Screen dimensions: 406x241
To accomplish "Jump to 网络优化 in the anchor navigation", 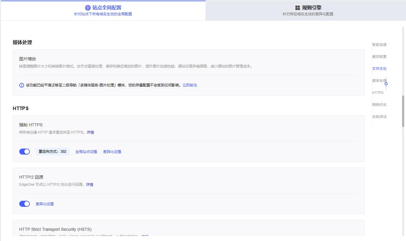I will [x=379, y=105].
